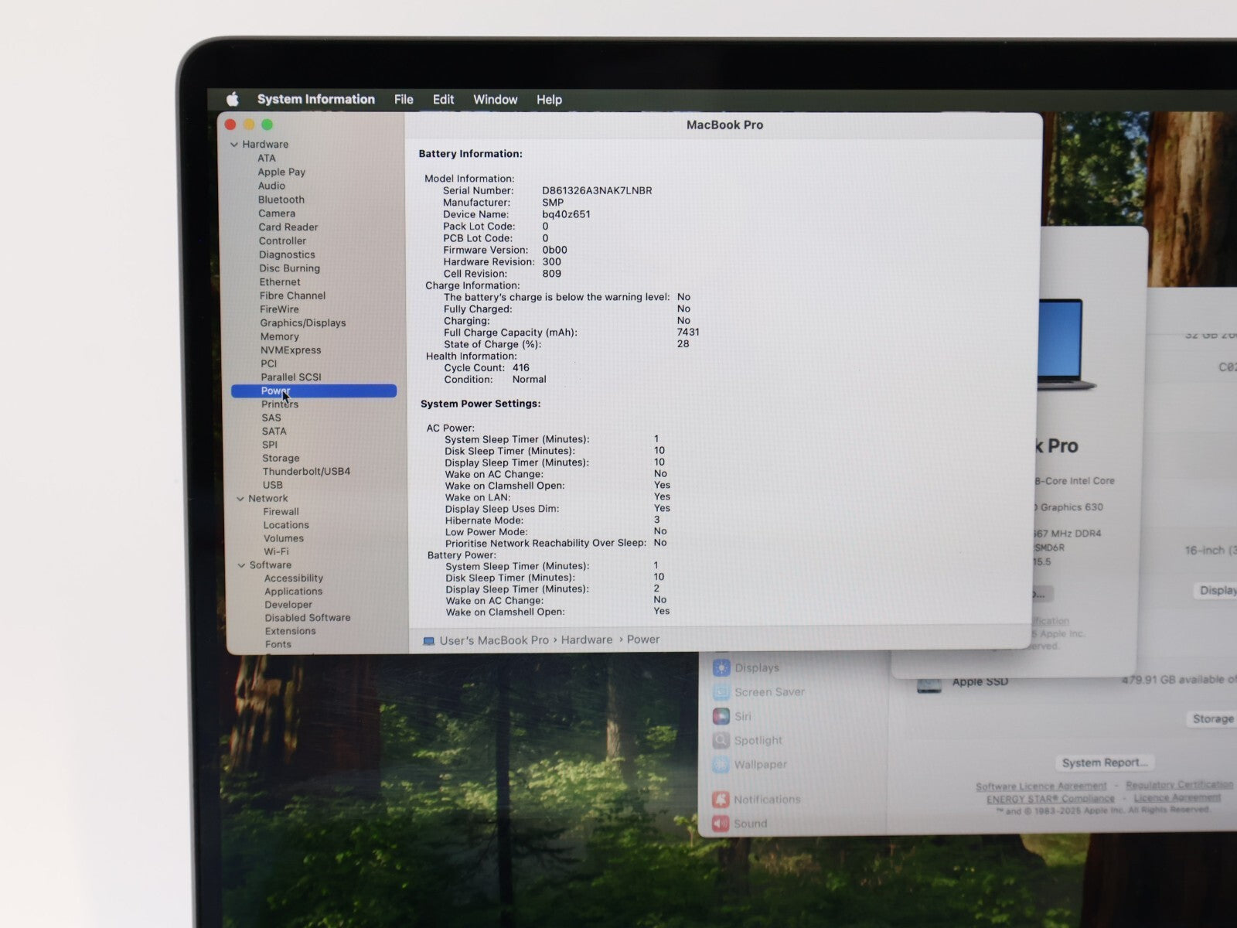
Task: Select FireWire in the sidebar
Action: 279,309
